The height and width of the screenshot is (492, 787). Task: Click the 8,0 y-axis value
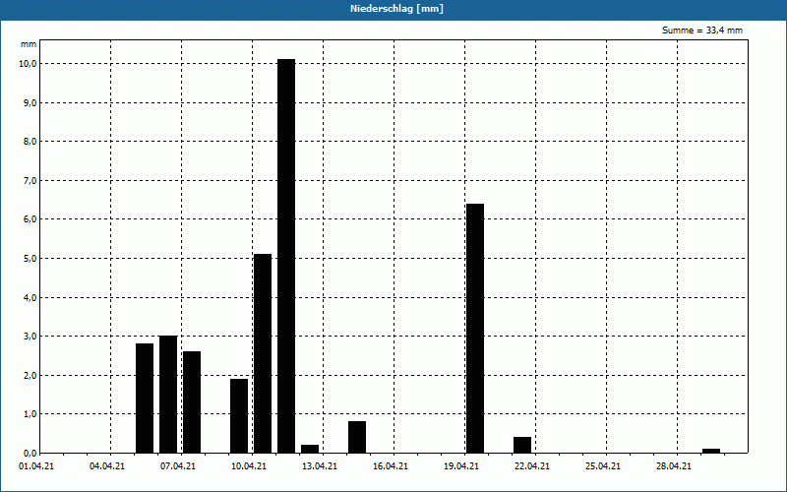click(x=30, y=142)
